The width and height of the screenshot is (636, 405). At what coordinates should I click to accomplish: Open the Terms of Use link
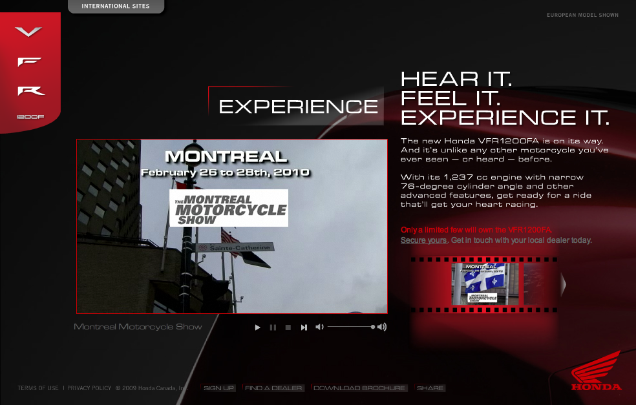[x=38, y=388]
